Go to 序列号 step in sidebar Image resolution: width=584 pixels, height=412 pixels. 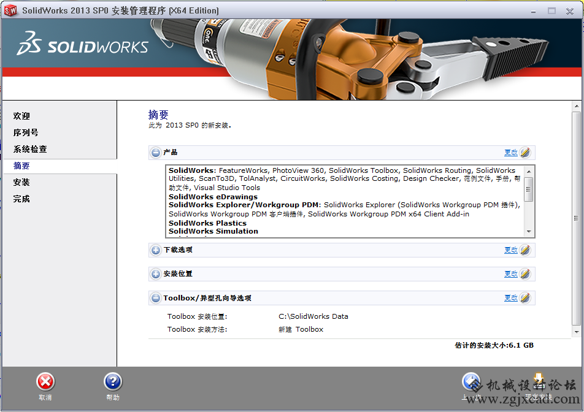26,132
